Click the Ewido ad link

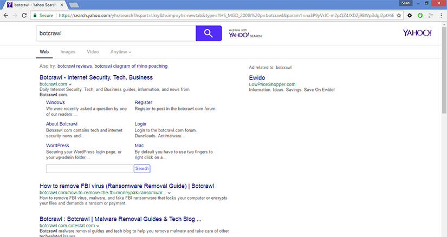coord(257,77)
